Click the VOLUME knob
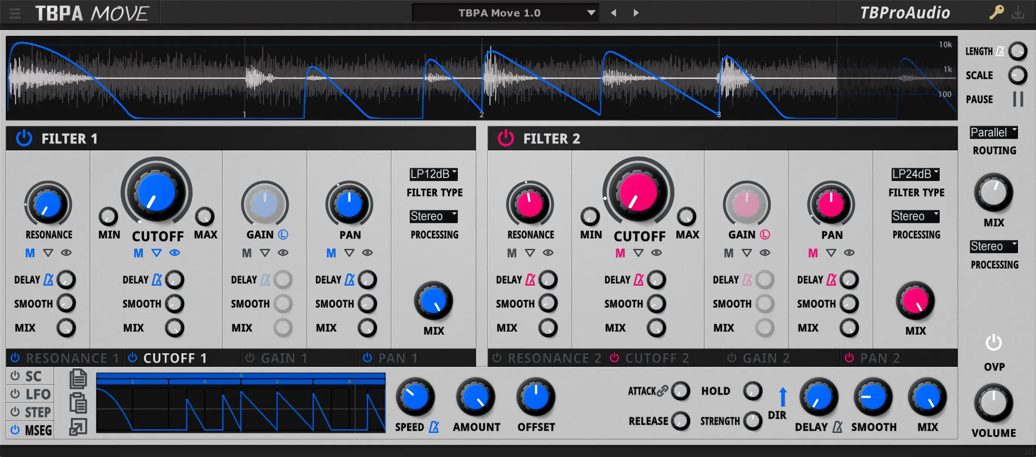Viewport: 1036px width, 457px height. click(993, 403)
